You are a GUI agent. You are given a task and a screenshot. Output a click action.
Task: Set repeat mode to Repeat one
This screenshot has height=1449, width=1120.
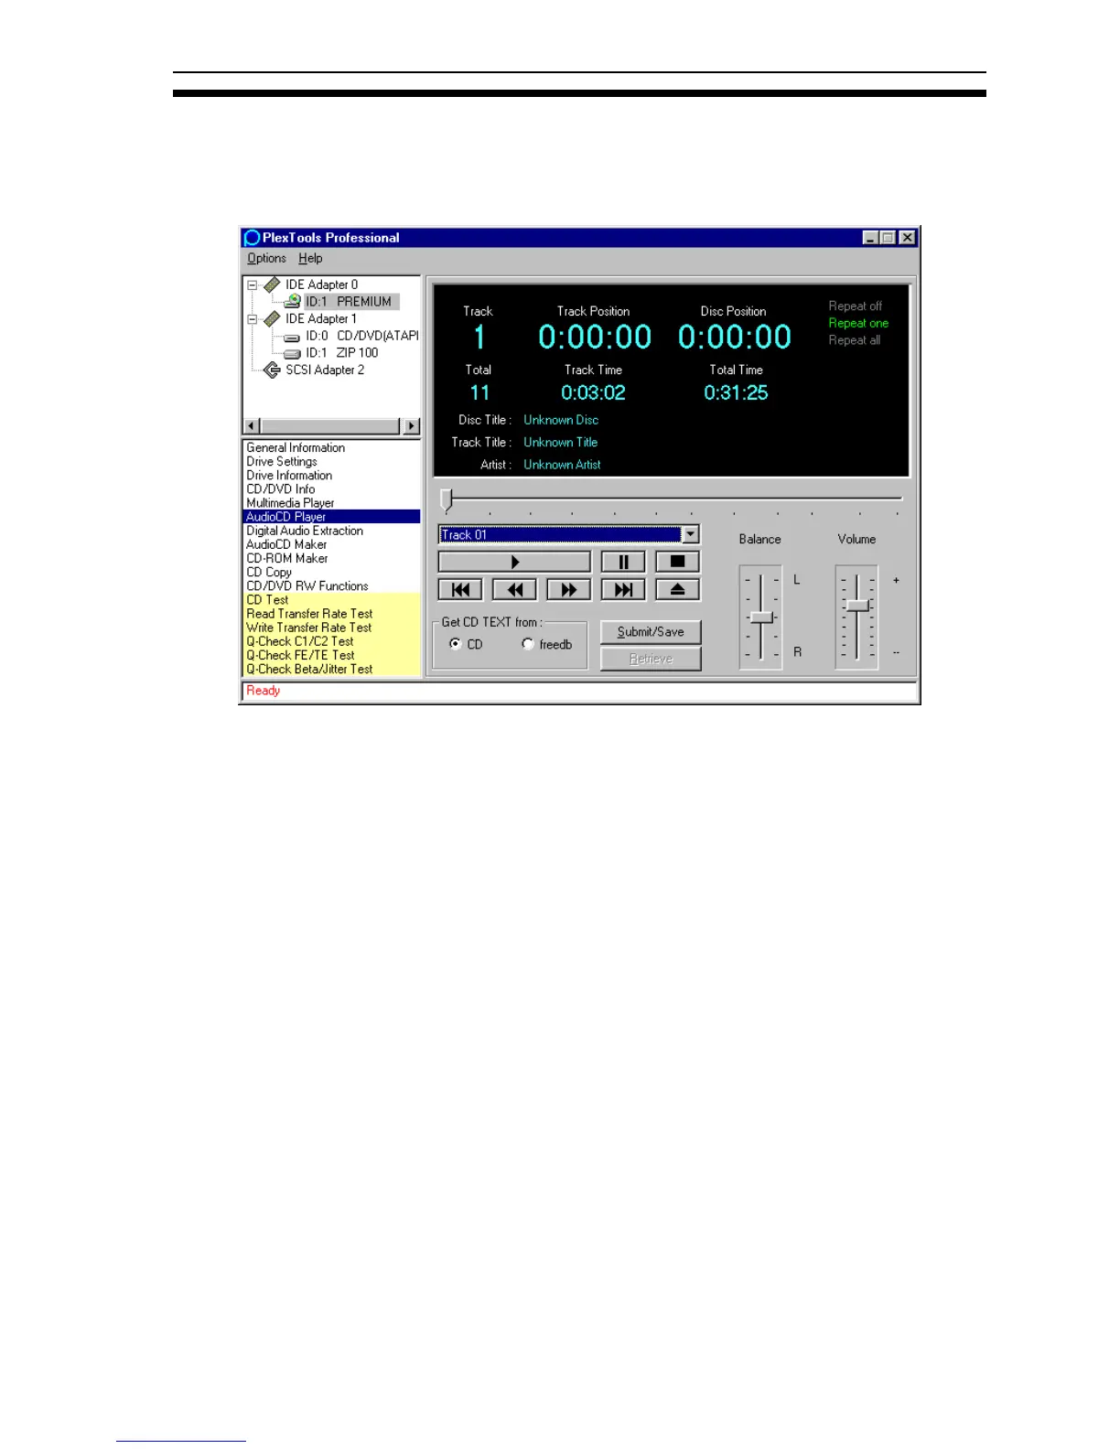click(858, 323)
